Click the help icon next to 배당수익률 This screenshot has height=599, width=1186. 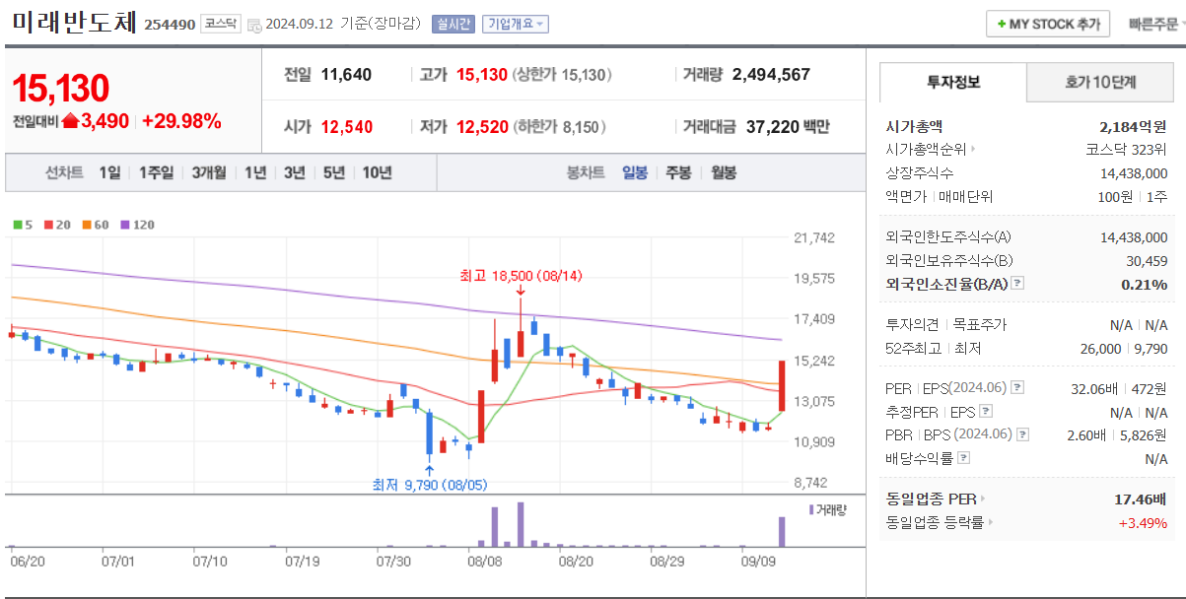(963, 458)
